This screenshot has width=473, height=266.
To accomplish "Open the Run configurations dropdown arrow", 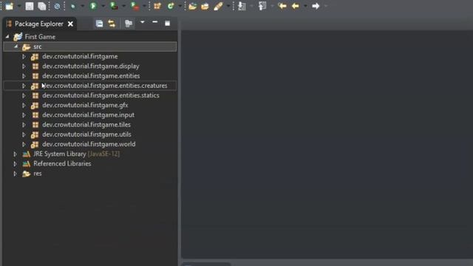I will click(103, 6).
